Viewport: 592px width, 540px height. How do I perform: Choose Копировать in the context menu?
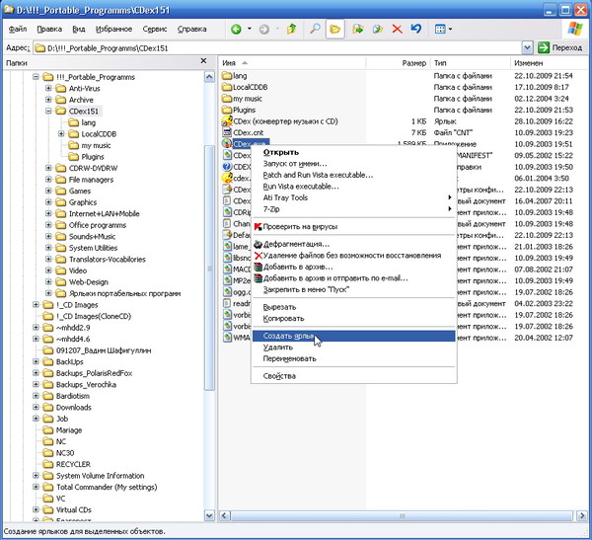click(353, 318)
